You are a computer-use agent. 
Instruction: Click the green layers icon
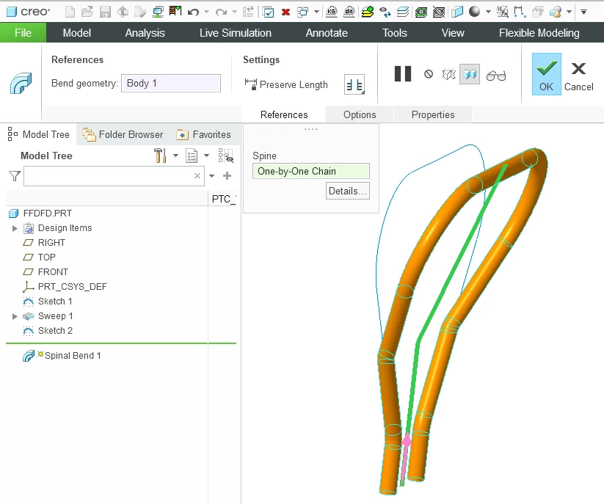(x=368, y=12)
